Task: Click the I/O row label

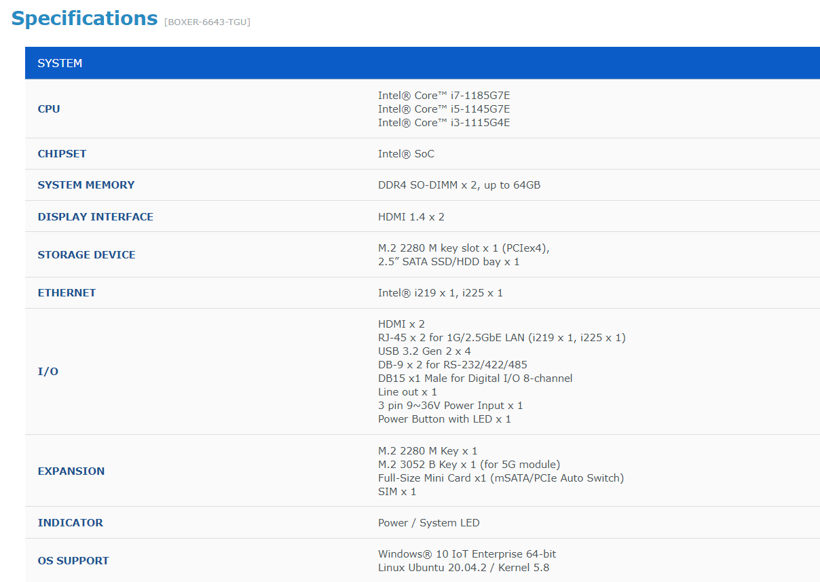Action: click(x=48, y=372)
